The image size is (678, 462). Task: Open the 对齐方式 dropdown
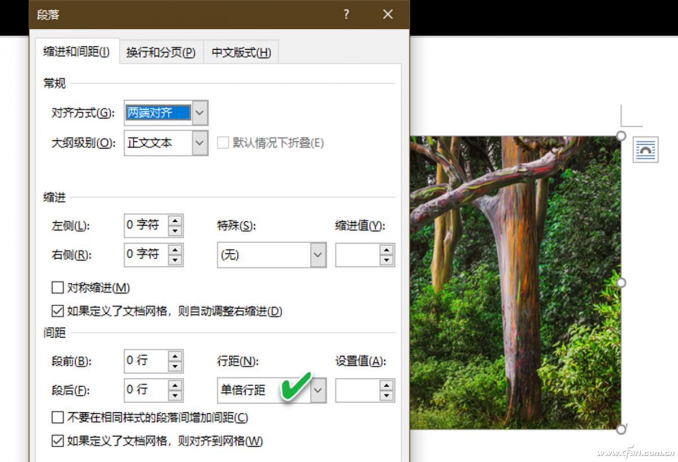pos(199,113)
